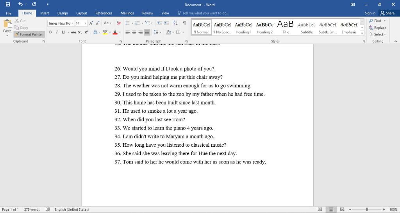The width and height of the screenshot is (400, 213).
Task: Undo the last action
Action: coord(20,5)
